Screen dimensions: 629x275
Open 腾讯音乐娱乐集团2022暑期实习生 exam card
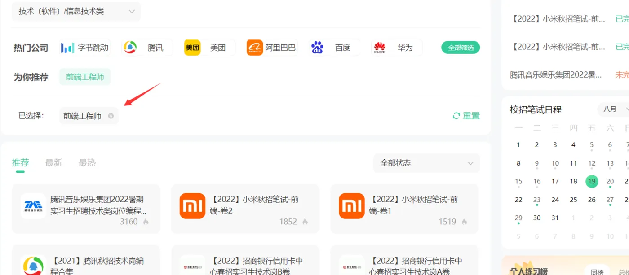(86, 209)
